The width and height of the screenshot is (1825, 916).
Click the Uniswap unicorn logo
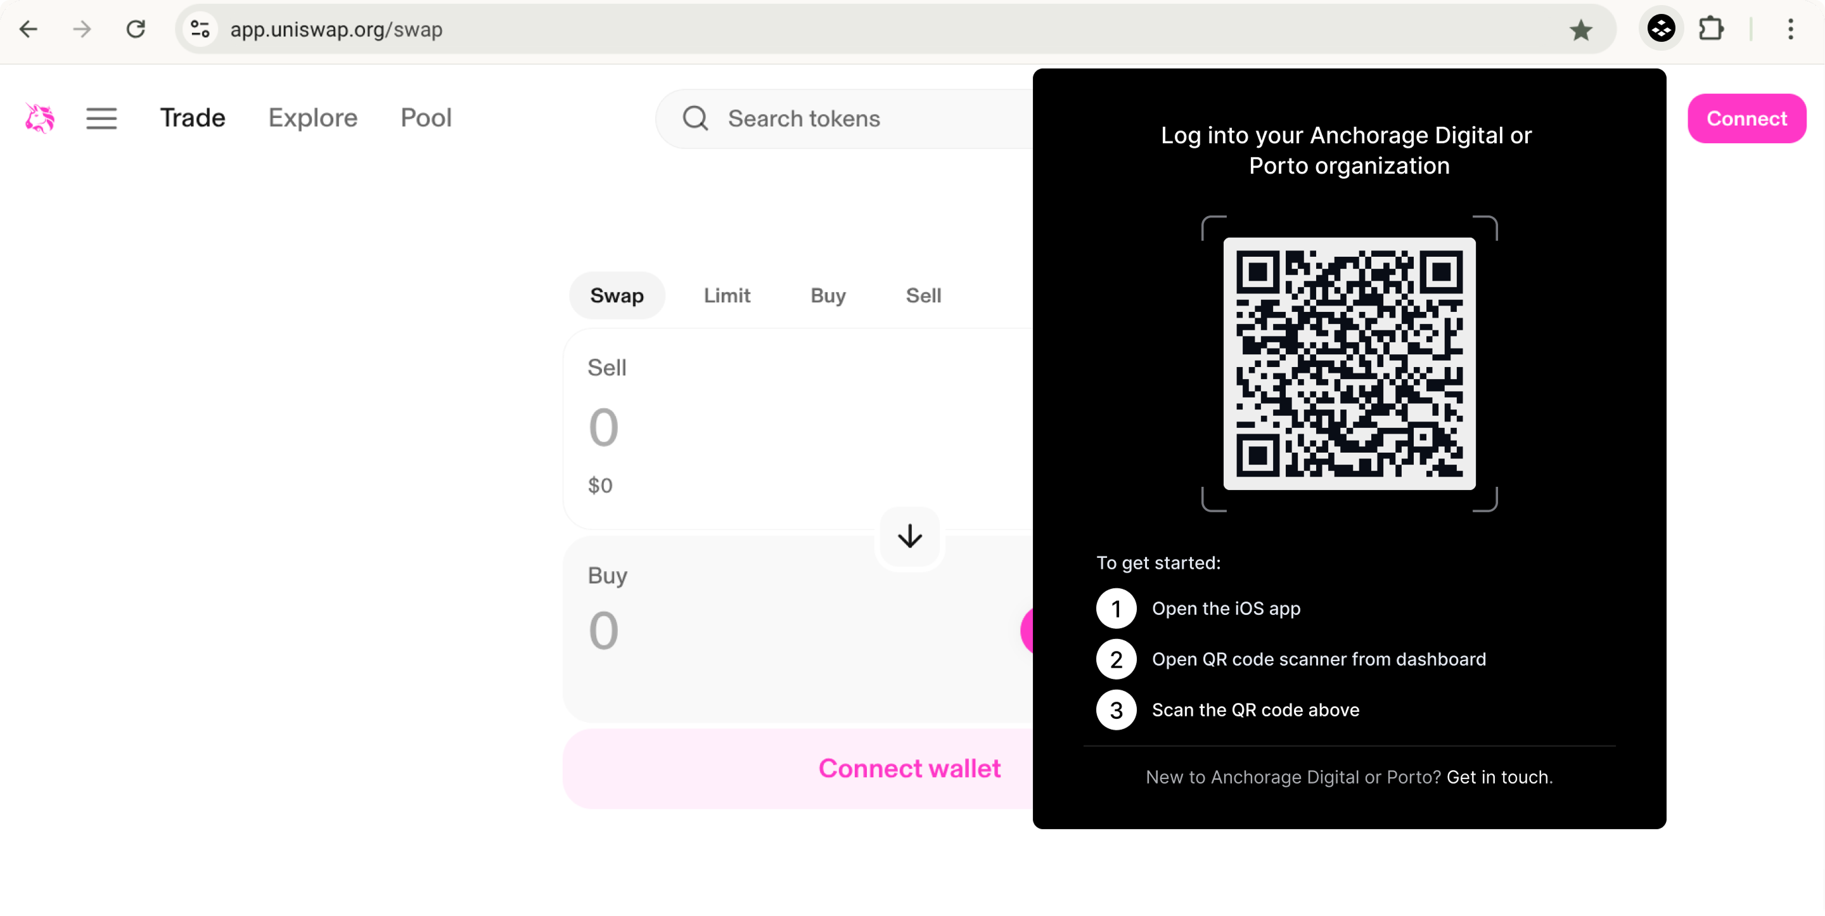tap(40, 118)
